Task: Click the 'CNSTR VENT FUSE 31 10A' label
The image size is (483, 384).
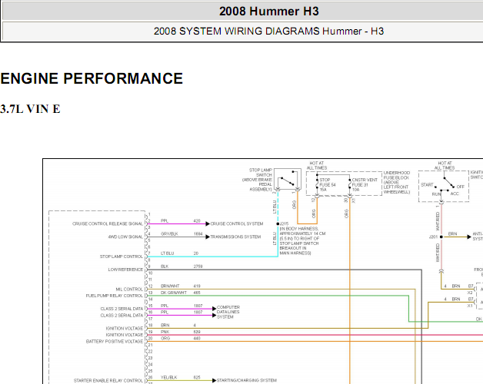Action: click(365, 184)
